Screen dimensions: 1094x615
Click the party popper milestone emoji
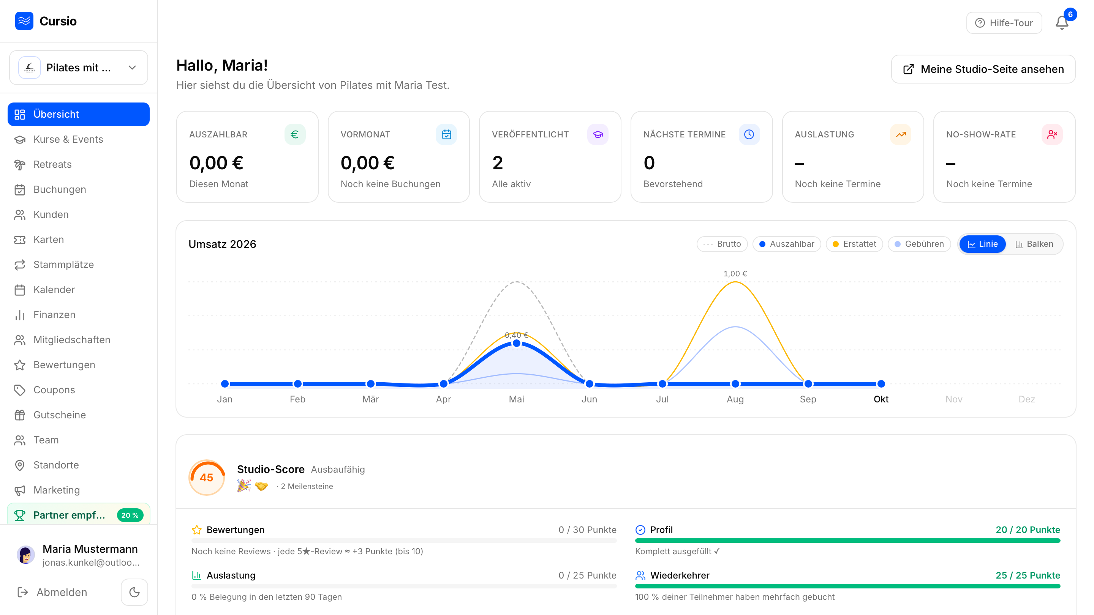244,486
